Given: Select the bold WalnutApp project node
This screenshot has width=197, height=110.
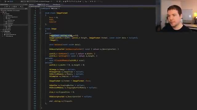Looking at the screenshot, I should [x=7, y=31].
